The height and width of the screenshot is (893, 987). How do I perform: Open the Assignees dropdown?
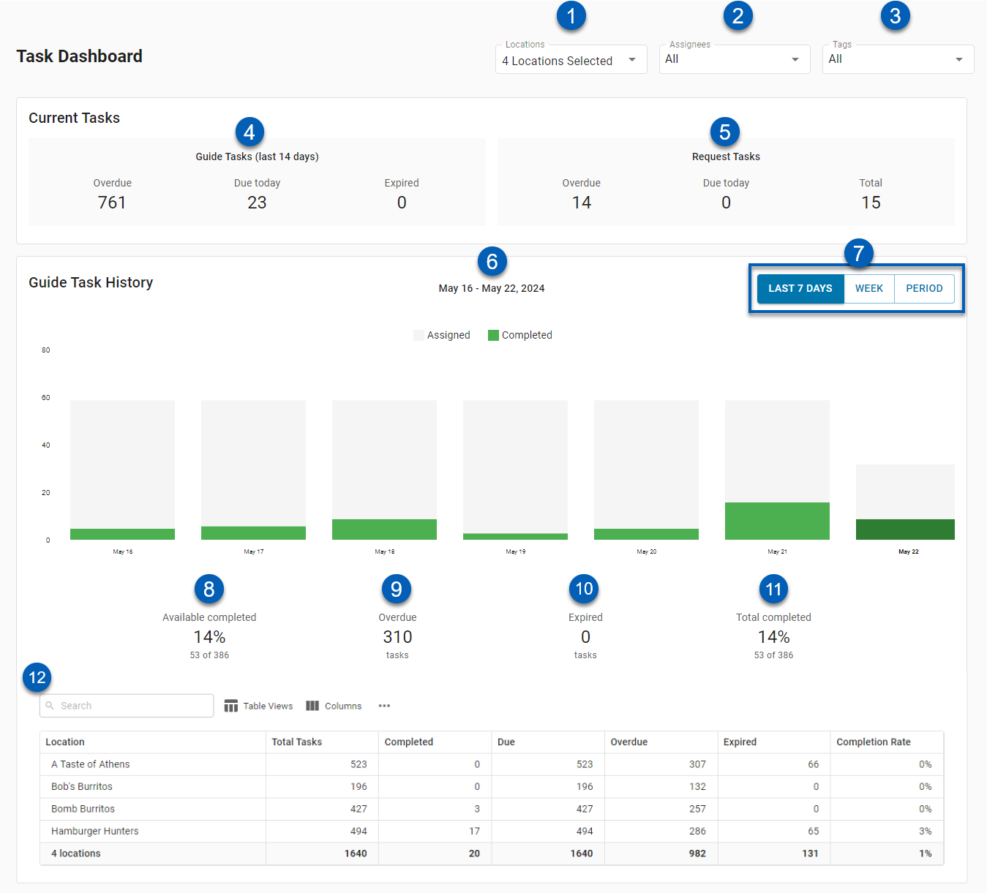click(x=735, y=59)
